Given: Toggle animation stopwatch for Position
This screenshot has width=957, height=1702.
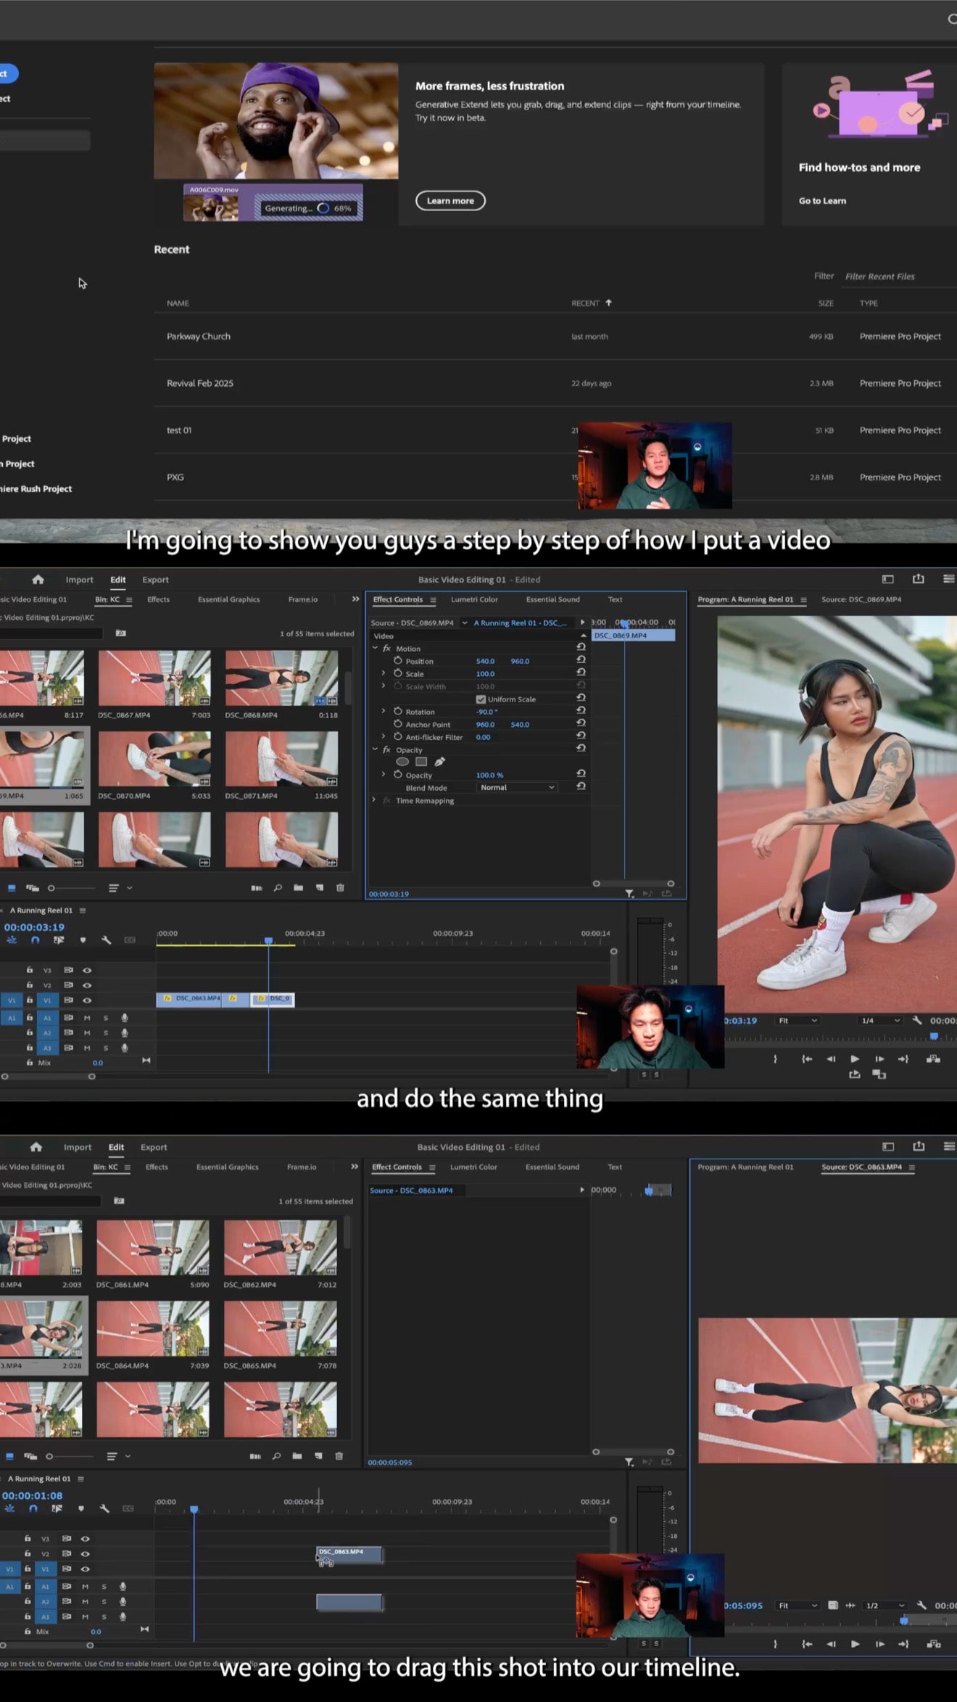Looking at the screenshot, I should 398,661.
